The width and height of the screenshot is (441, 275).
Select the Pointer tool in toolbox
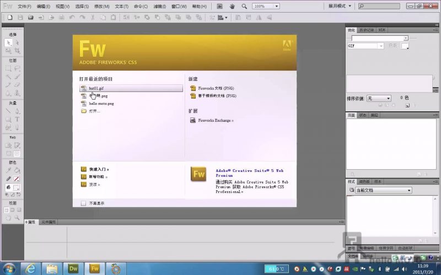pyautogui.click(x=8, y=42)
